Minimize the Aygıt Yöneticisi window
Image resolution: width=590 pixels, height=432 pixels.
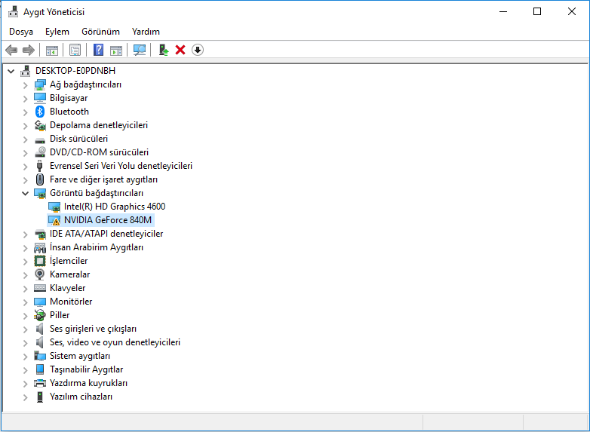click(503, 11)
